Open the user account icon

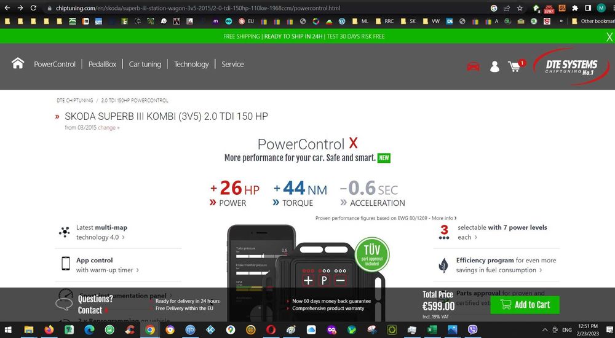click(x=494, y=66)
